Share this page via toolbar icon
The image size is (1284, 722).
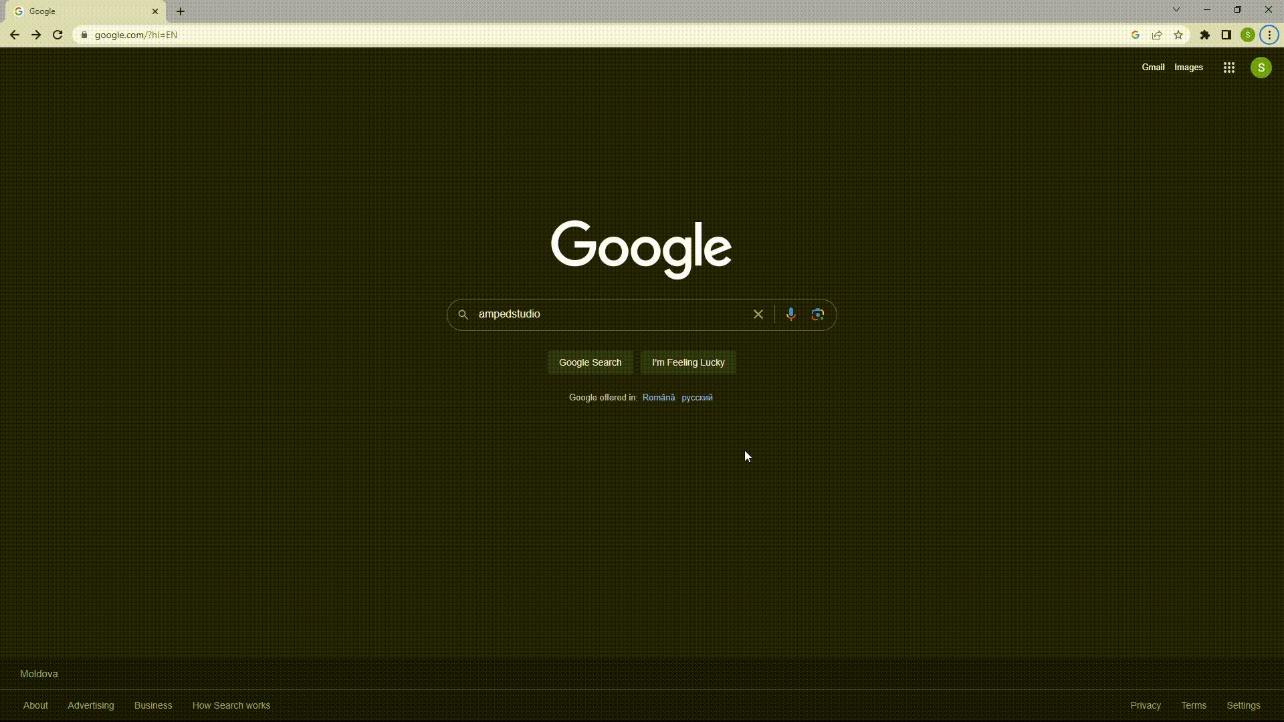click(x=1157, y=35)
